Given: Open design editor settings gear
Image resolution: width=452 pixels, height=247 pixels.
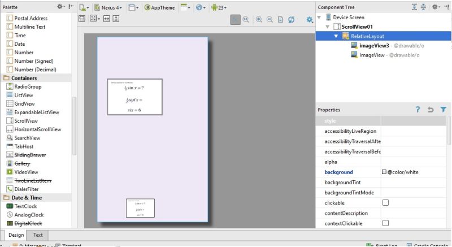Looking at the screenshot, I should 309,20.
